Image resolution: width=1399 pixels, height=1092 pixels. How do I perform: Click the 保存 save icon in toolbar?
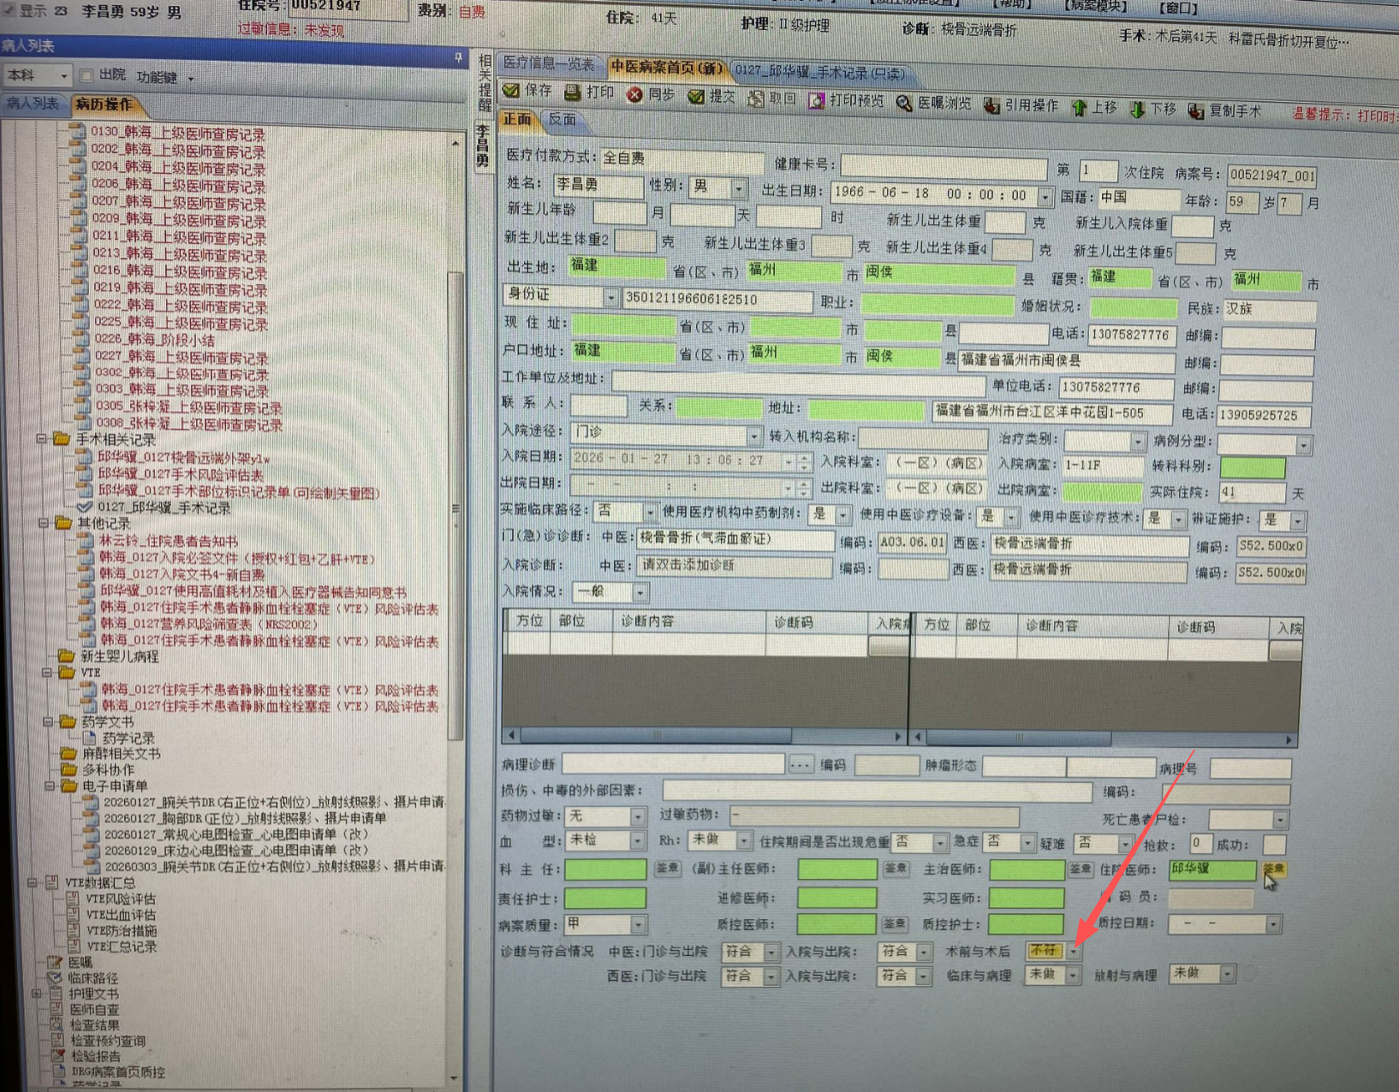[x=511, y=90]
